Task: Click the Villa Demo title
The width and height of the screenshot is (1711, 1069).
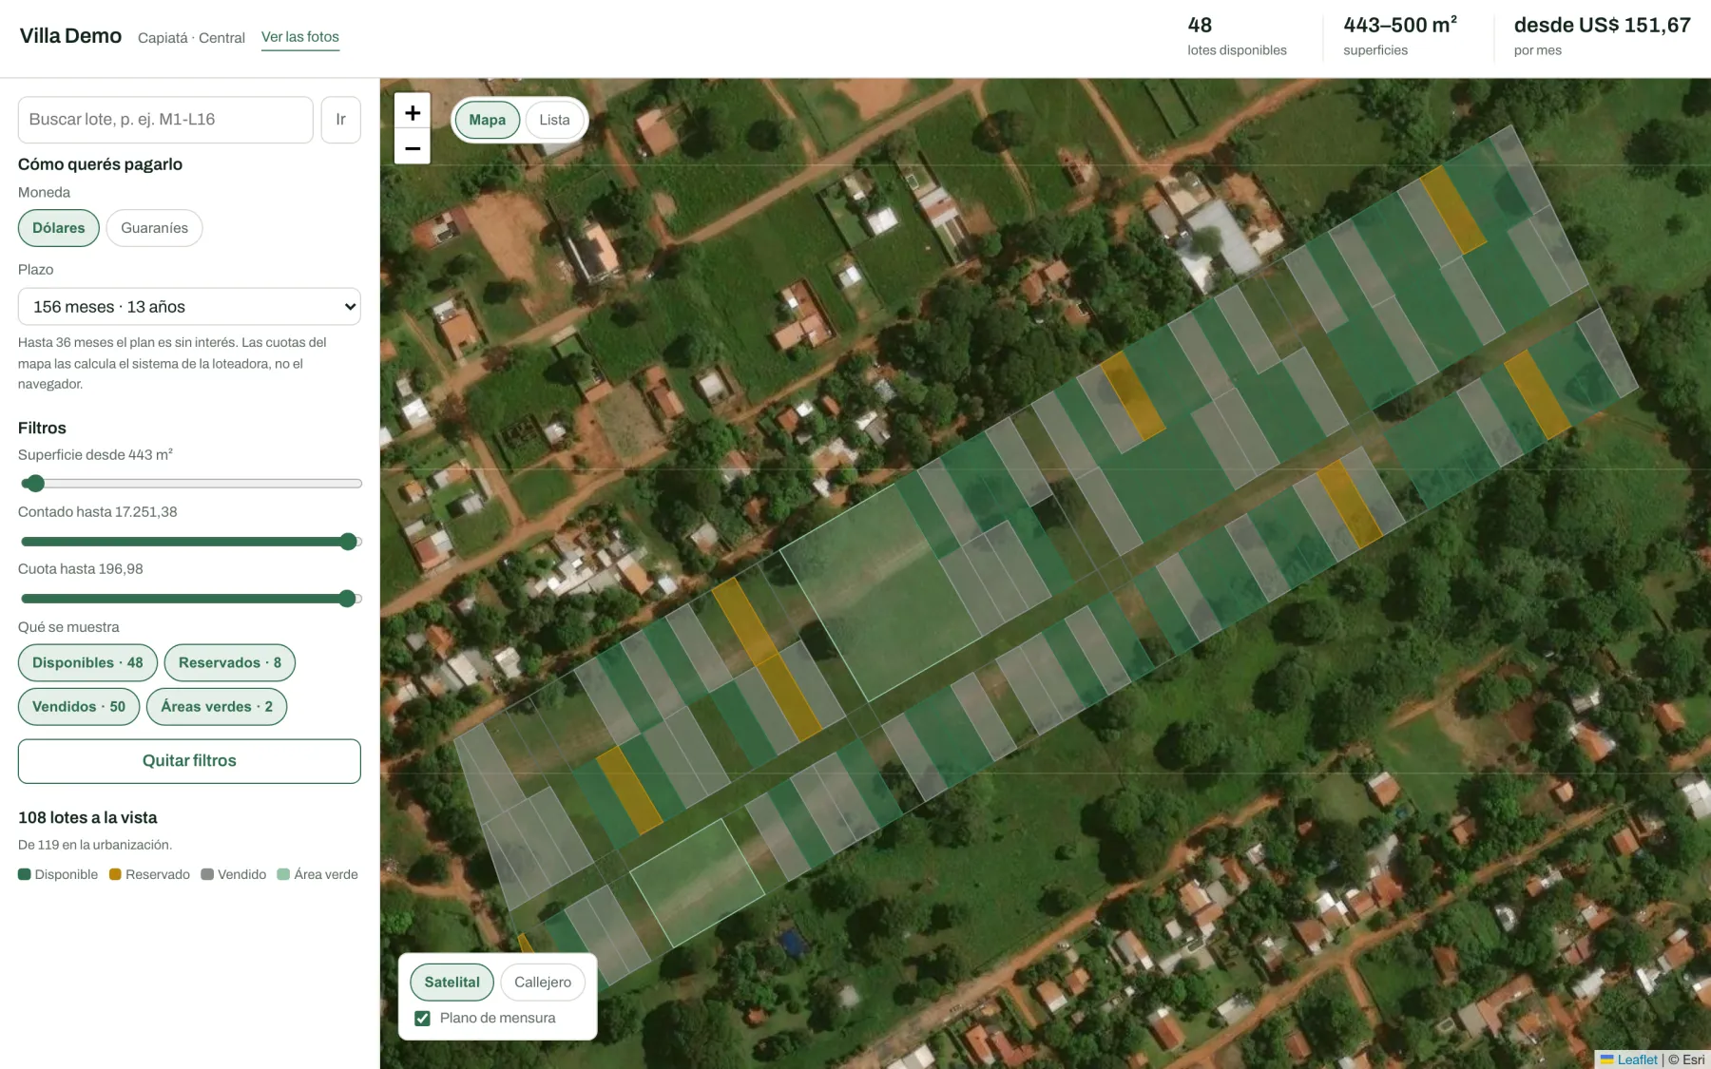Action: tap(71, 36)
